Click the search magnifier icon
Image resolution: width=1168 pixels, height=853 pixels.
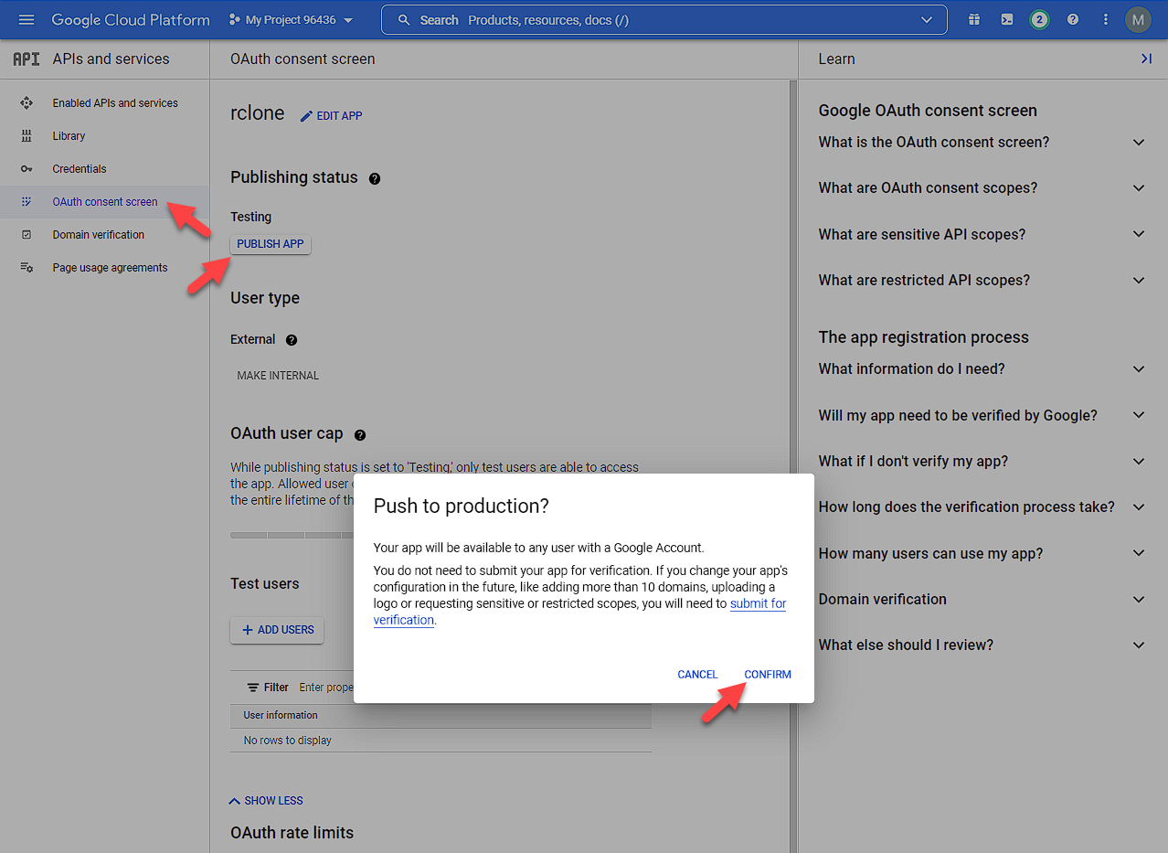405,19
